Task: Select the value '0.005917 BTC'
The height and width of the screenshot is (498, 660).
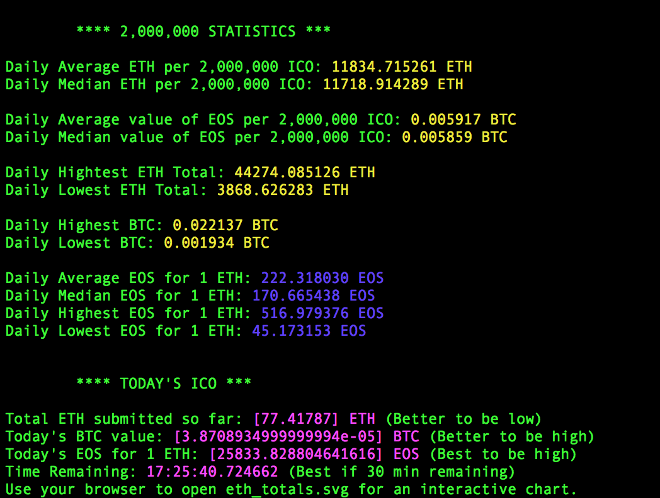Action: pyautogui.click(x=464, y=119)
